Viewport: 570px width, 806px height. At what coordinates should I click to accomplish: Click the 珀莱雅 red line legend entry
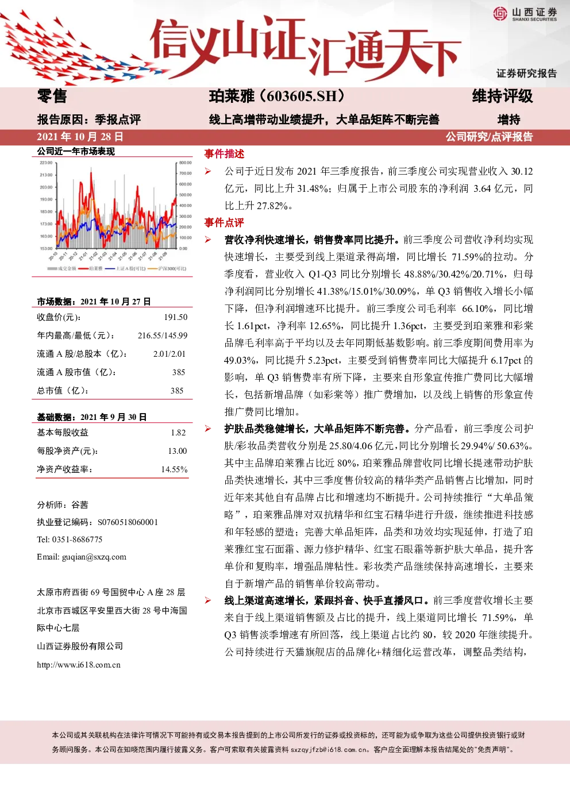click(x=91, y=268)
